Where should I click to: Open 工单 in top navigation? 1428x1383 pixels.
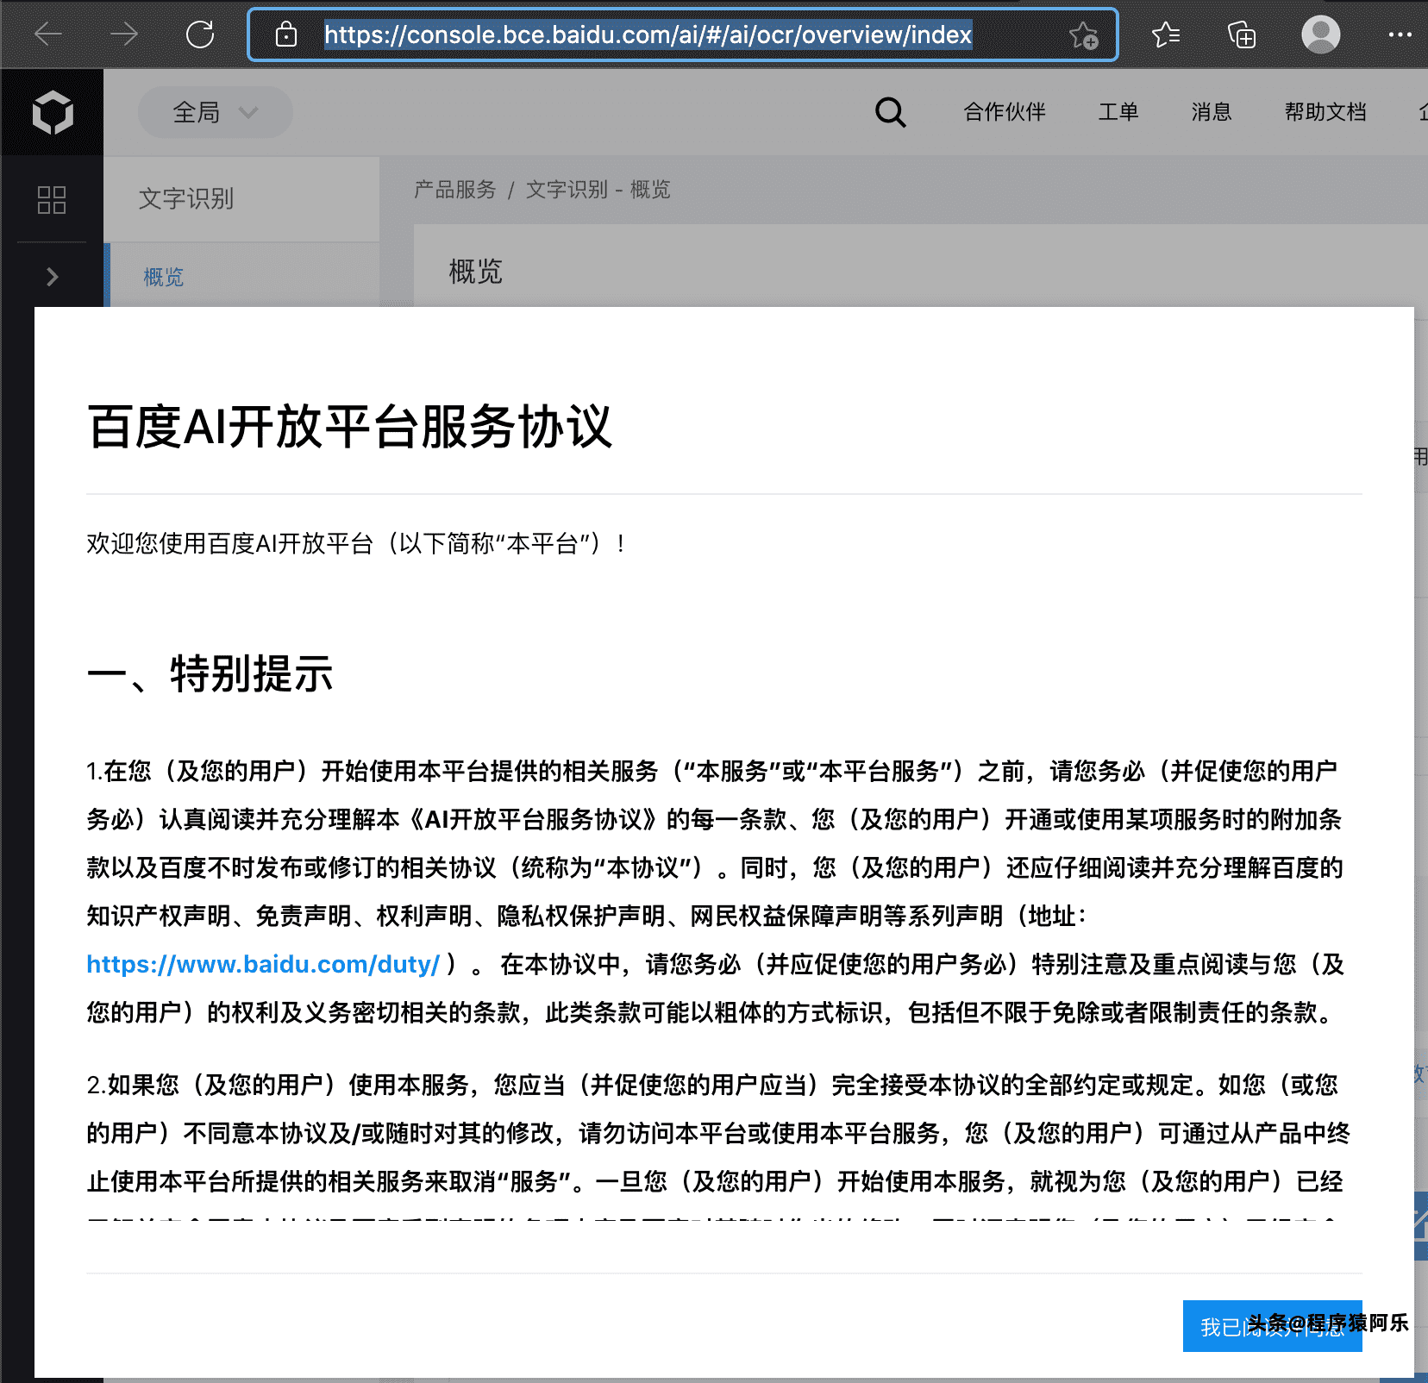pyautogui.click(x=1118, y=112)
